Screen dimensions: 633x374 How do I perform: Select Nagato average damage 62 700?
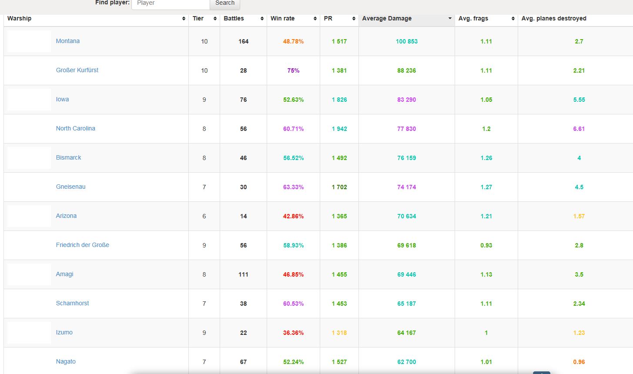406,362
